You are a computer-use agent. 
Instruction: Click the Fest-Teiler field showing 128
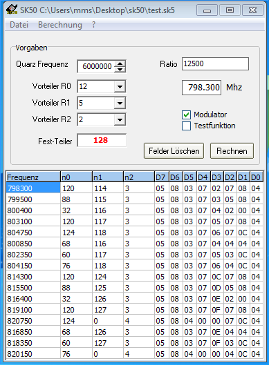pos(102,140)
